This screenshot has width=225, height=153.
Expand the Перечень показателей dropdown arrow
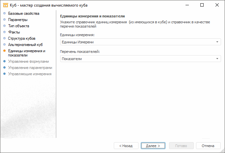pyautogui.click(x=217, y=59)
